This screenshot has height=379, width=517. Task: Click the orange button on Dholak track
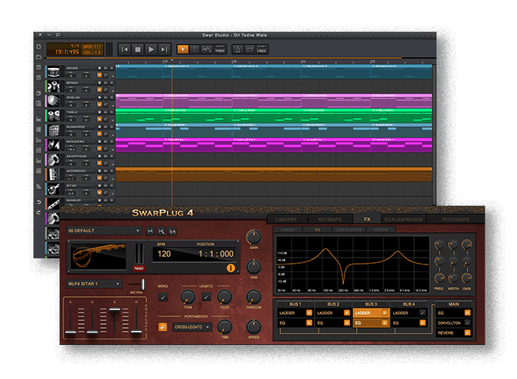tap(100, 104)
